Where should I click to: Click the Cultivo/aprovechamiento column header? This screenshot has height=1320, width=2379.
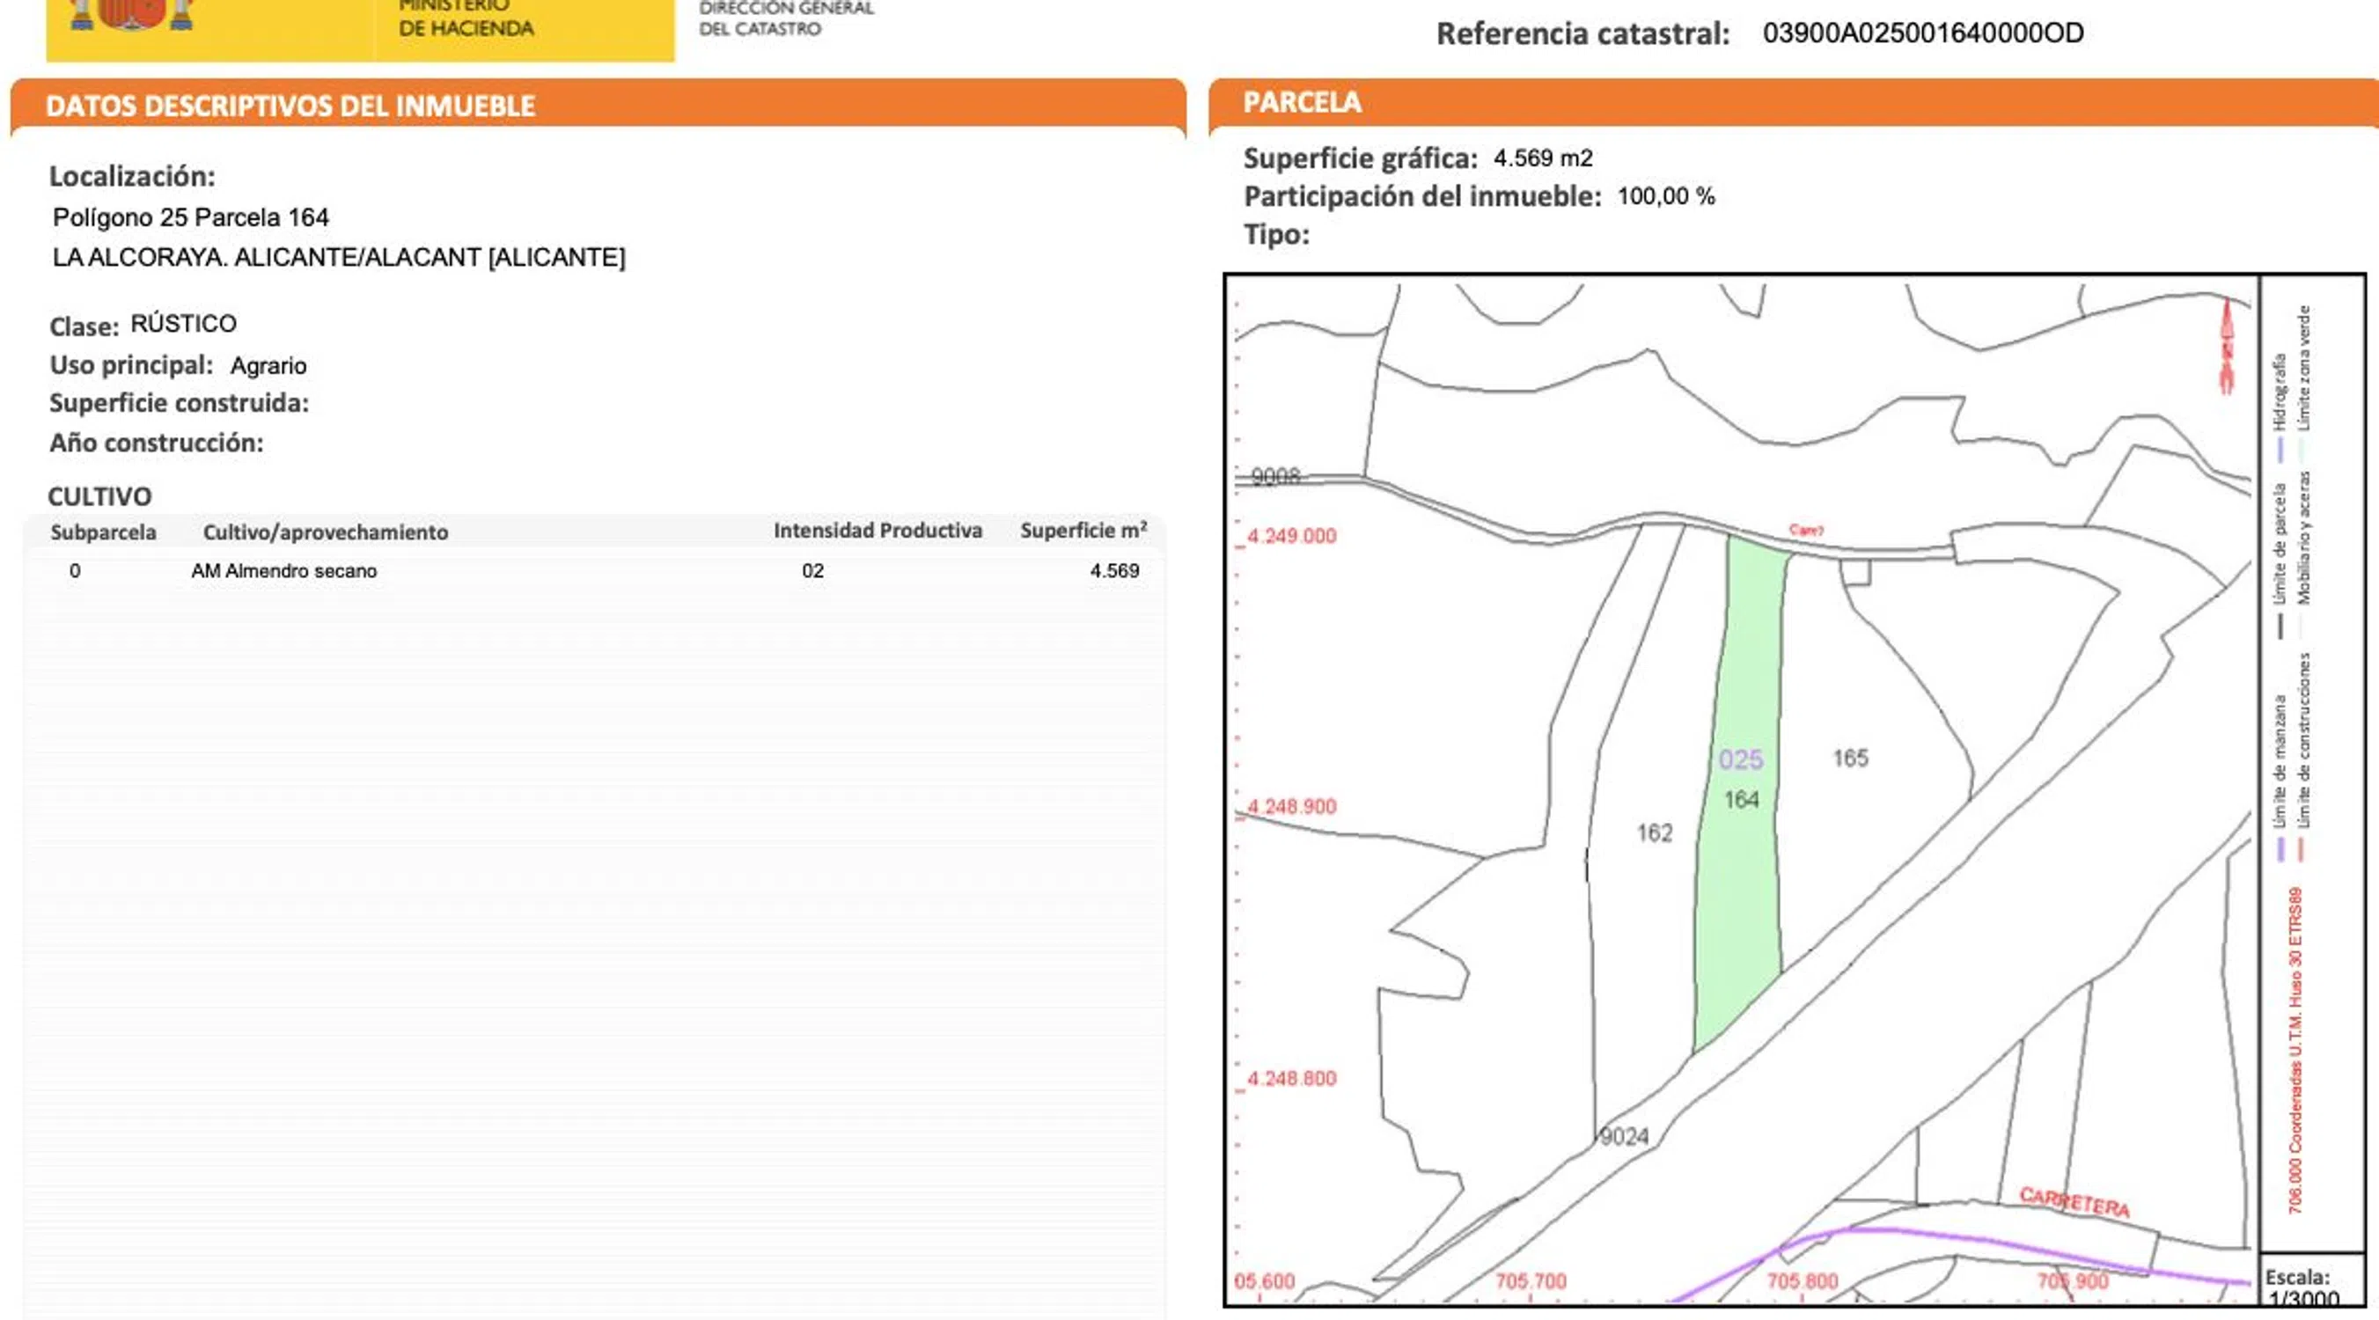(x=325, y=532)
